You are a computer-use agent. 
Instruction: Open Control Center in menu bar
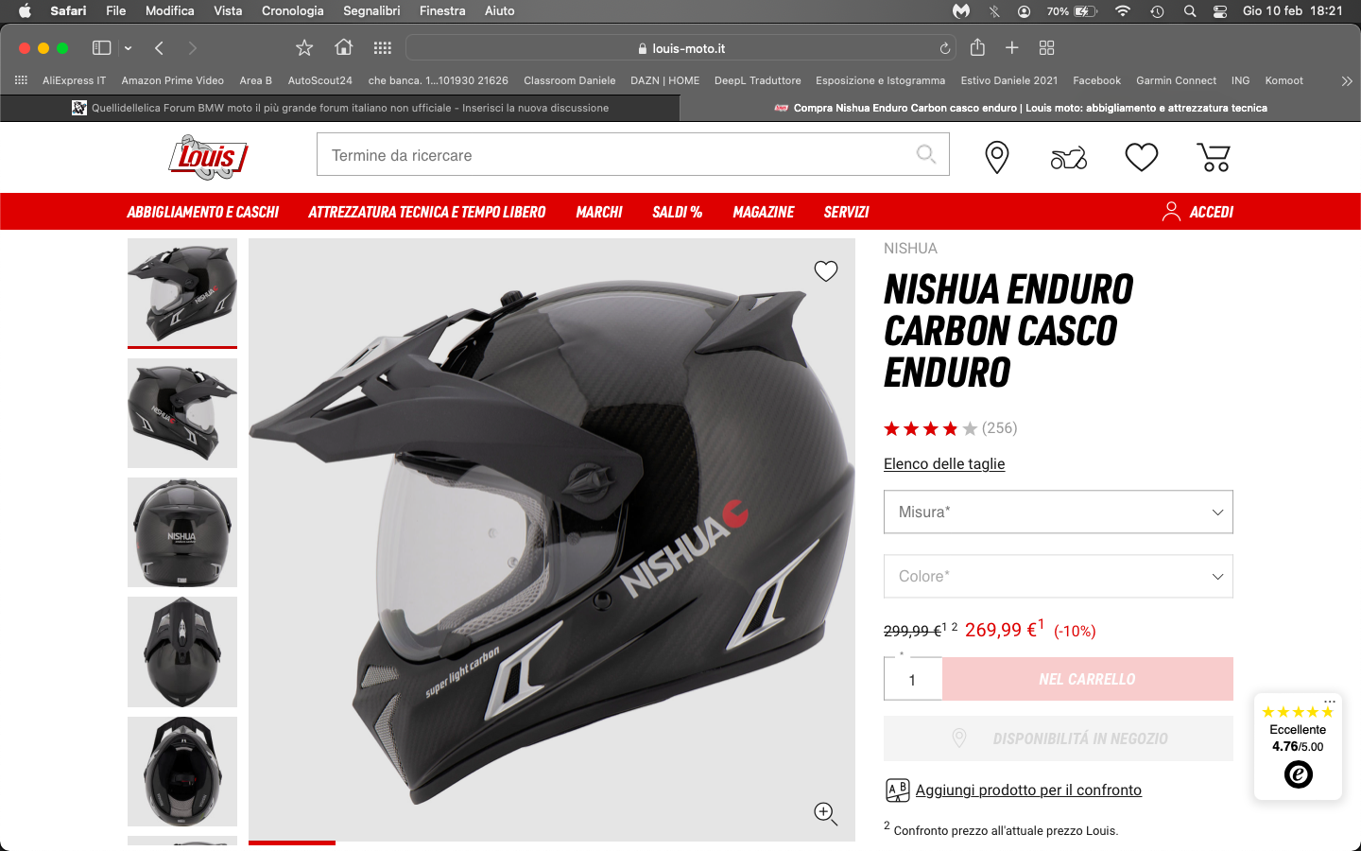(1220, 11)
